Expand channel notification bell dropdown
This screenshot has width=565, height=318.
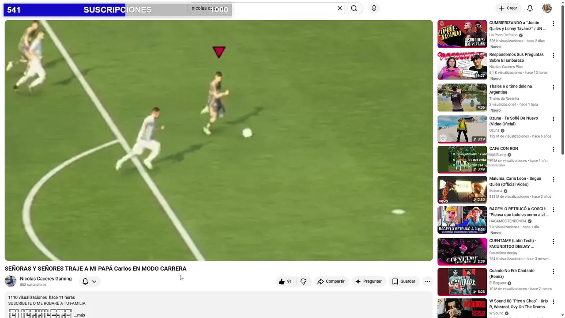point(90,281)
